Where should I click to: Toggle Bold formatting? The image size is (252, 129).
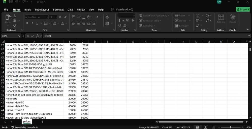point(27,23)
